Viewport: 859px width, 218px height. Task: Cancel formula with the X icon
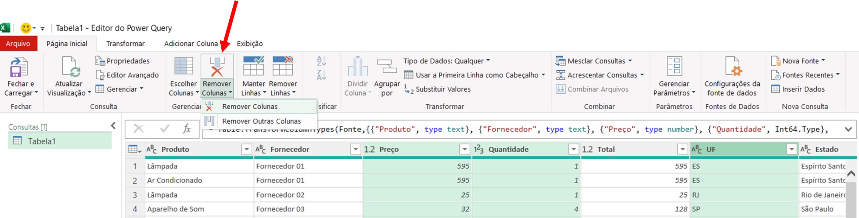point(139,129)
